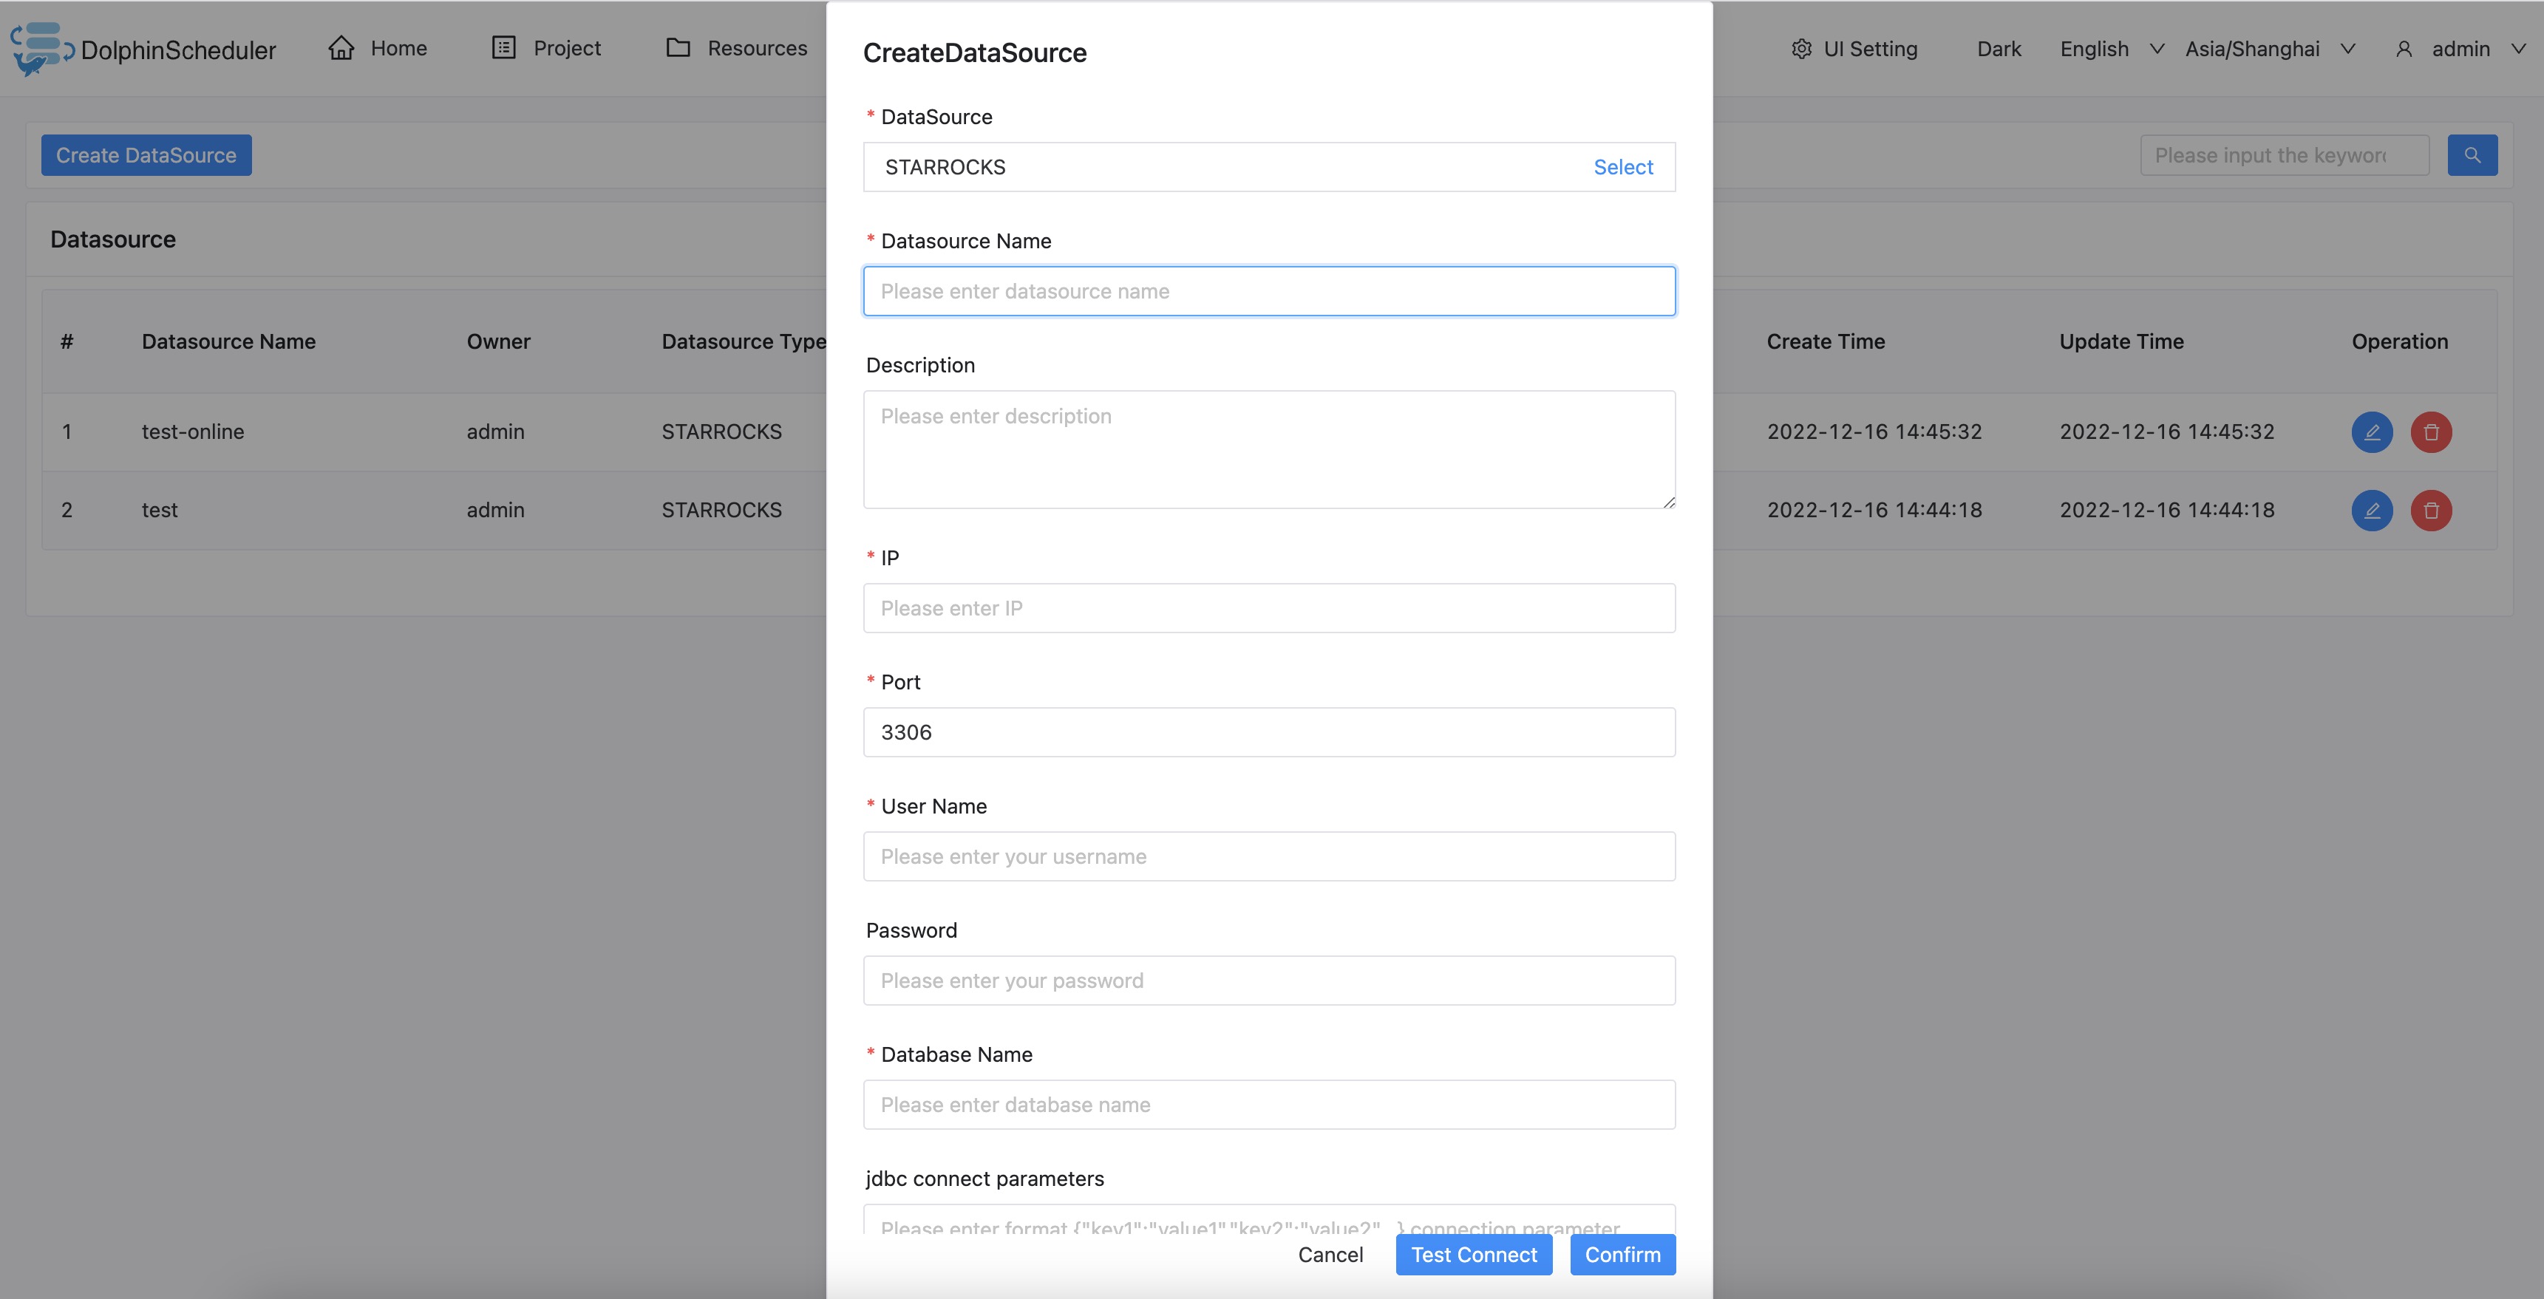Screen dimensions: 2544x1299
Task: Toggle the Dark theme option
Action: pos(1999,50)
